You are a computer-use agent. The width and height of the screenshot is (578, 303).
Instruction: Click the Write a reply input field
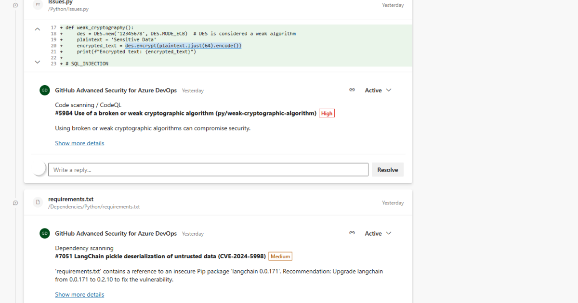click(x=208, y=170)
